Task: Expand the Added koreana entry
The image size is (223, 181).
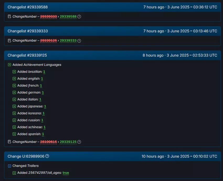Action: (x=14, y=113)
